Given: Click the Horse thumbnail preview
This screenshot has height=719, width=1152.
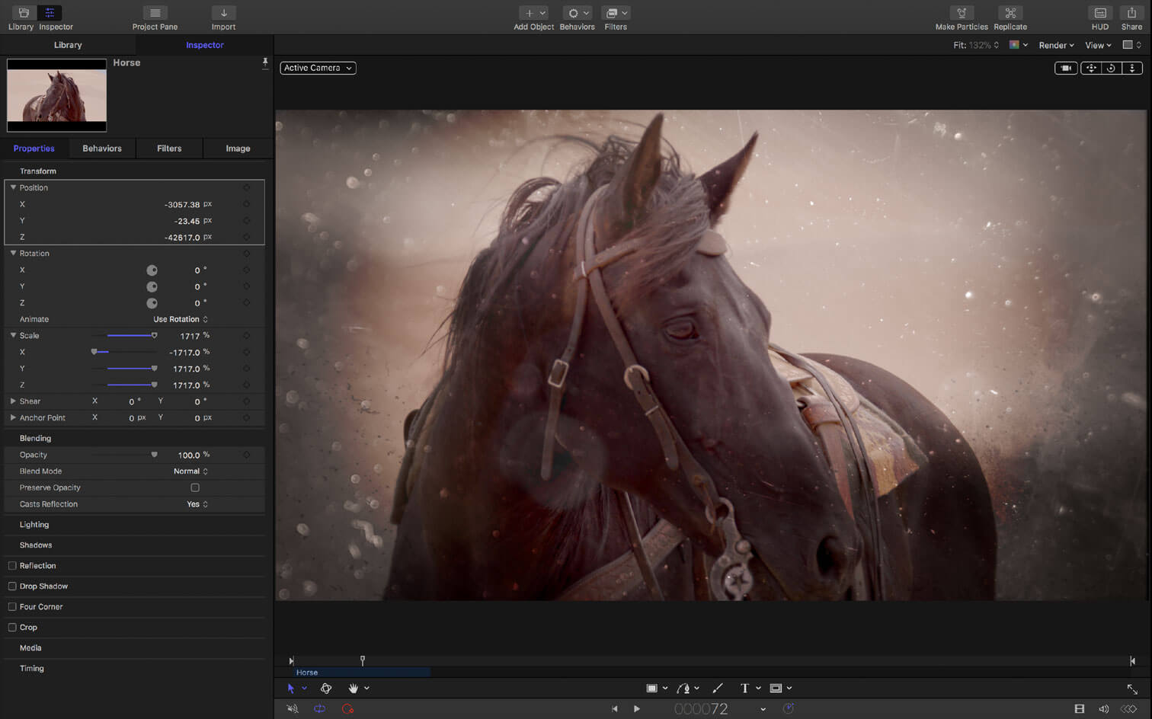Looking at the screenshot, I should coord(57,95).
